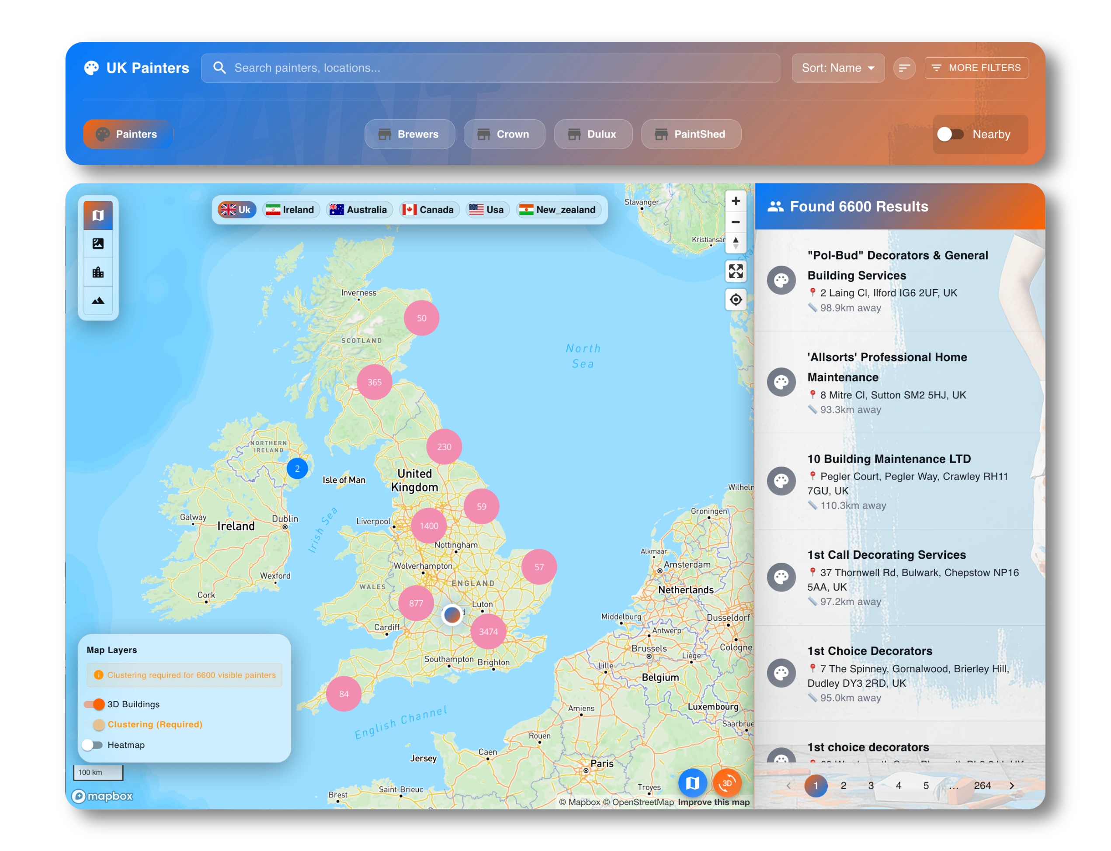This screenshot has height=851, width=1111.
Task: Go to results page 3
Action: (x=870, y=785)
